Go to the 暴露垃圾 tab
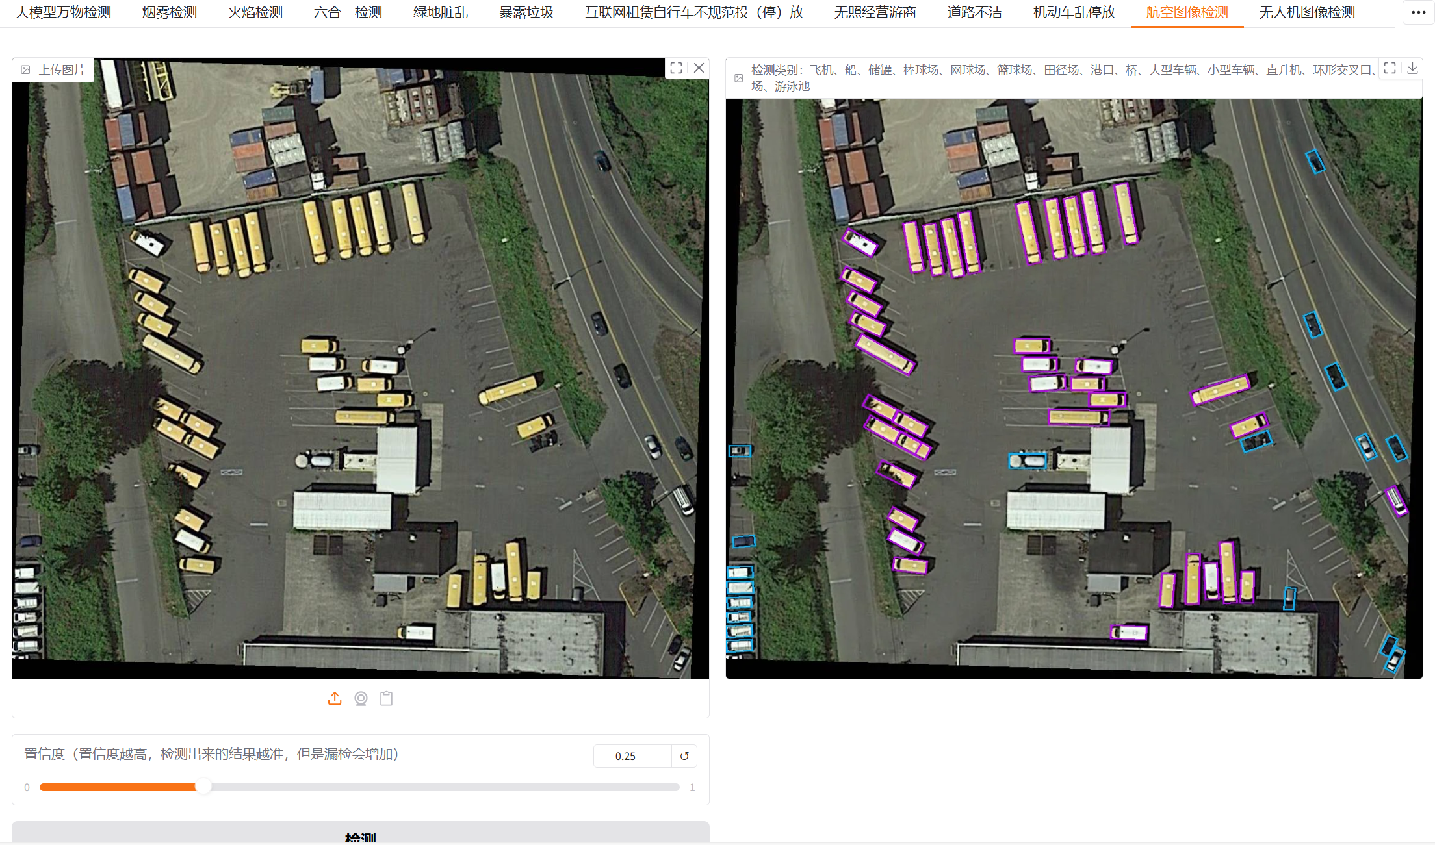This screenshot has height=845, width=1435. [x=526, y=12]
